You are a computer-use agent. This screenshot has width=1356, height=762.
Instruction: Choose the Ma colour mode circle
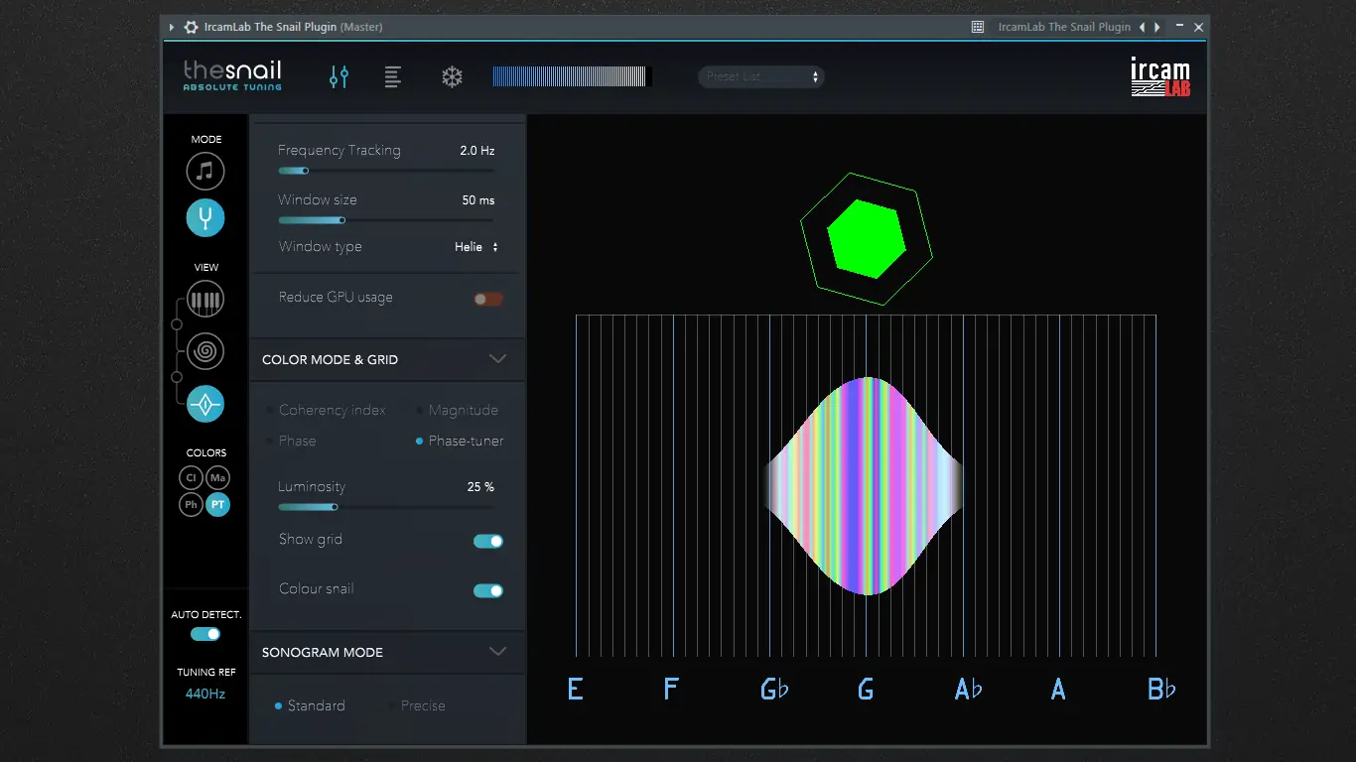(x=218, y=478)
